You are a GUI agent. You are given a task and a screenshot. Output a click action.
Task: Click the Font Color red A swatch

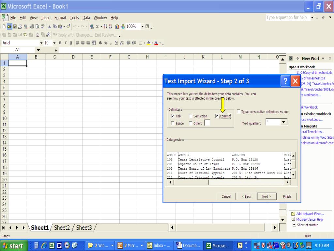coord(156,43)
